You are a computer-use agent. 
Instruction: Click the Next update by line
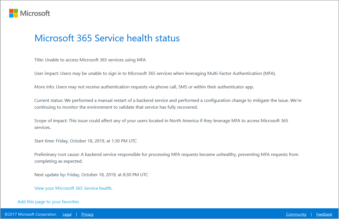point(91,175)
